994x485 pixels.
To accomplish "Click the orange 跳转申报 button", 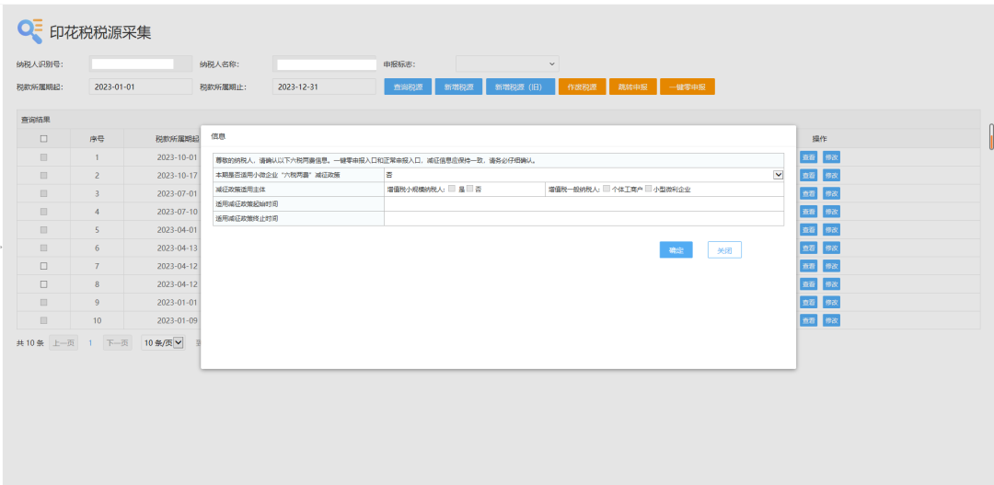I will point(632,87).
